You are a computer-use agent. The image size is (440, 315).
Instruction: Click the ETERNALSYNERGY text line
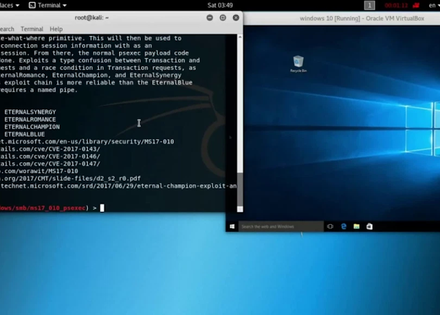[x=30, y=111]
